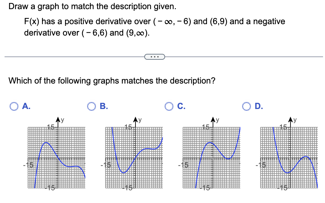The image size is (325, 203).
Task: Select answer choice B radio button
Action: pyautogui.click(x=92, y=106)
